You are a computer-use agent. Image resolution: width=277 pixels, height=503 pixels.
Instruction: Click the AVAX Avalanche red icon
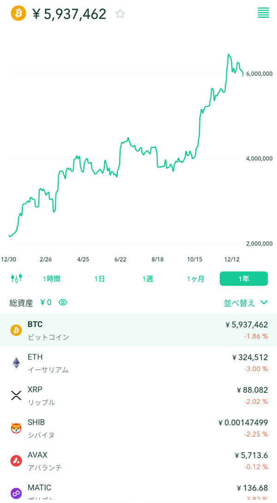click(x=16, y=461)
